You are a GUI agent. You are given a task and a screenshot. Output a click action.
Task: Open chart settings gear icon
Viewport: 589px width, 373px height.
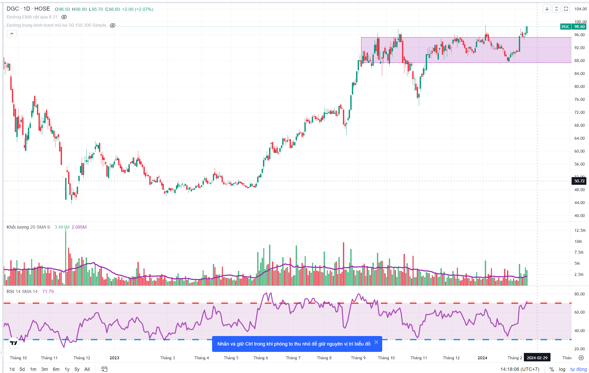(x=581, y=358)
